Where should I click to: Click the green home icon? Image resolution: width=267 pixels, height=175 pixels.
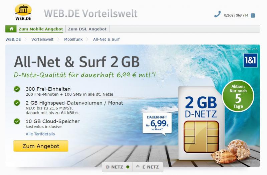pyautogui.click(x=11, y=29)
